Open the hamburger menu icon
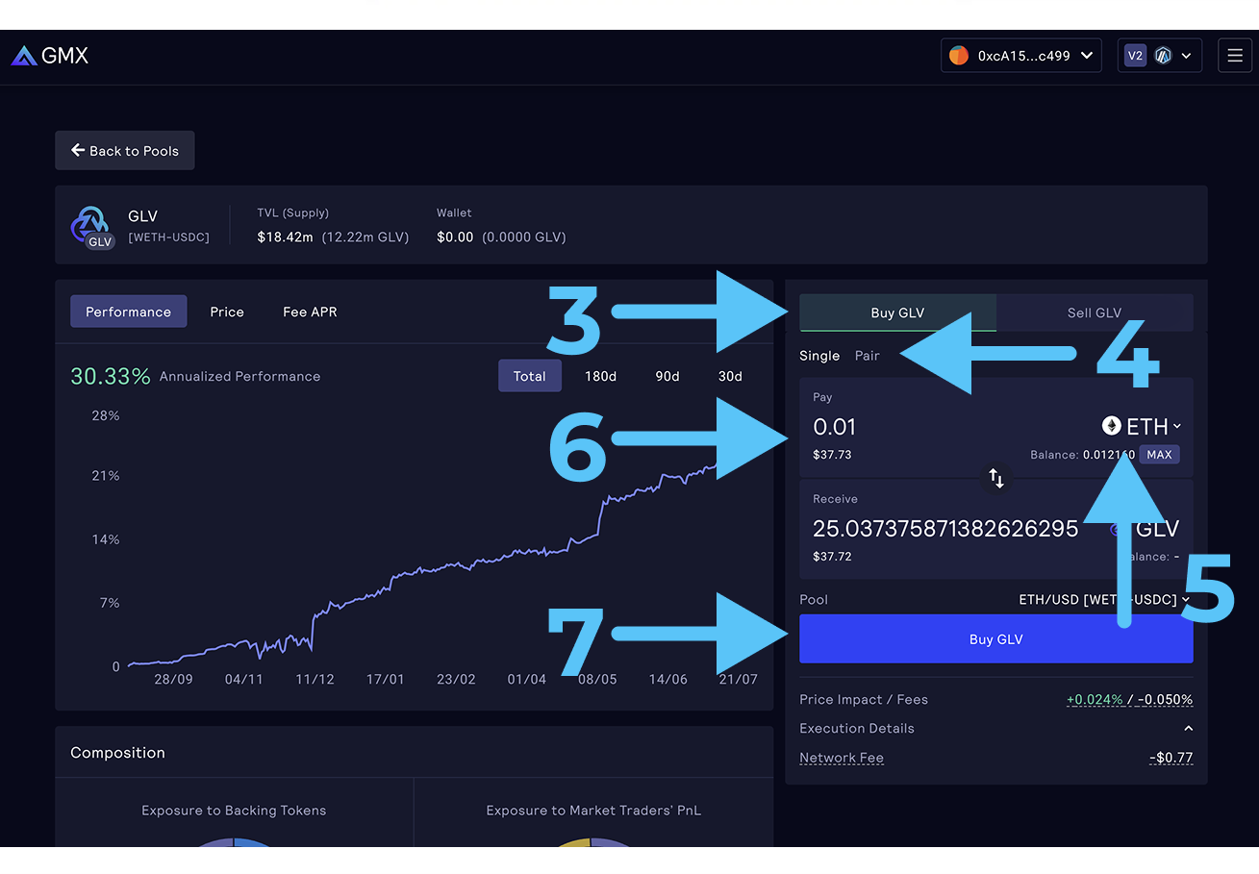This screenshot has height=874, width=1259. tap(1235, 56)
